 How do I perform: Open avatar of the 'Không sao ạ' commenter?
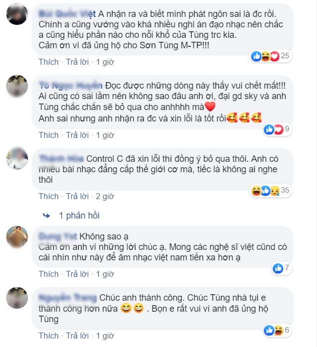click(x=17, y=236)
